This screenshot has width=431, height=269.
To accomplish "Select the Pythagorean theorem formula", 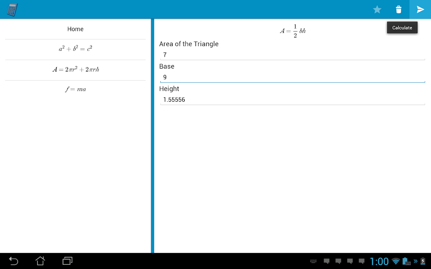I will click(75, 50).
